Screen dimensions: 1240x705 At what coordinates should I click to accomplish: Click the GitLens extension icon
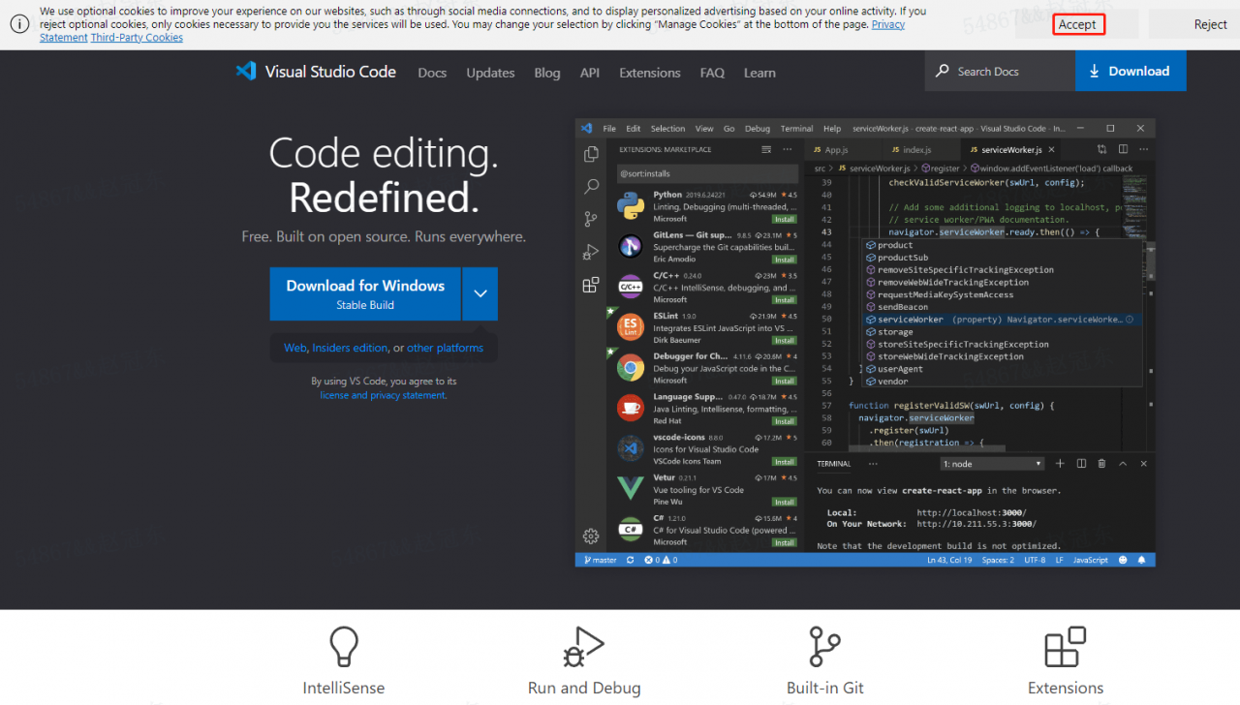pos(631,246)
